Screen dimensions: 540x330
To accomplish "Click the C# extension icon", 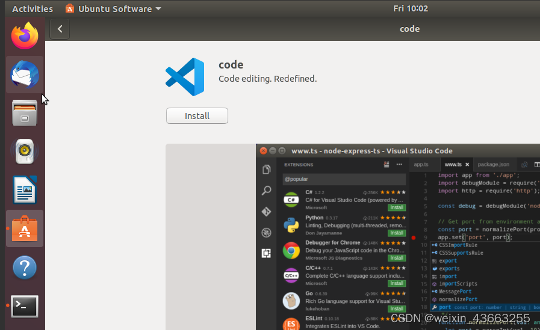I will pos(291,200).
